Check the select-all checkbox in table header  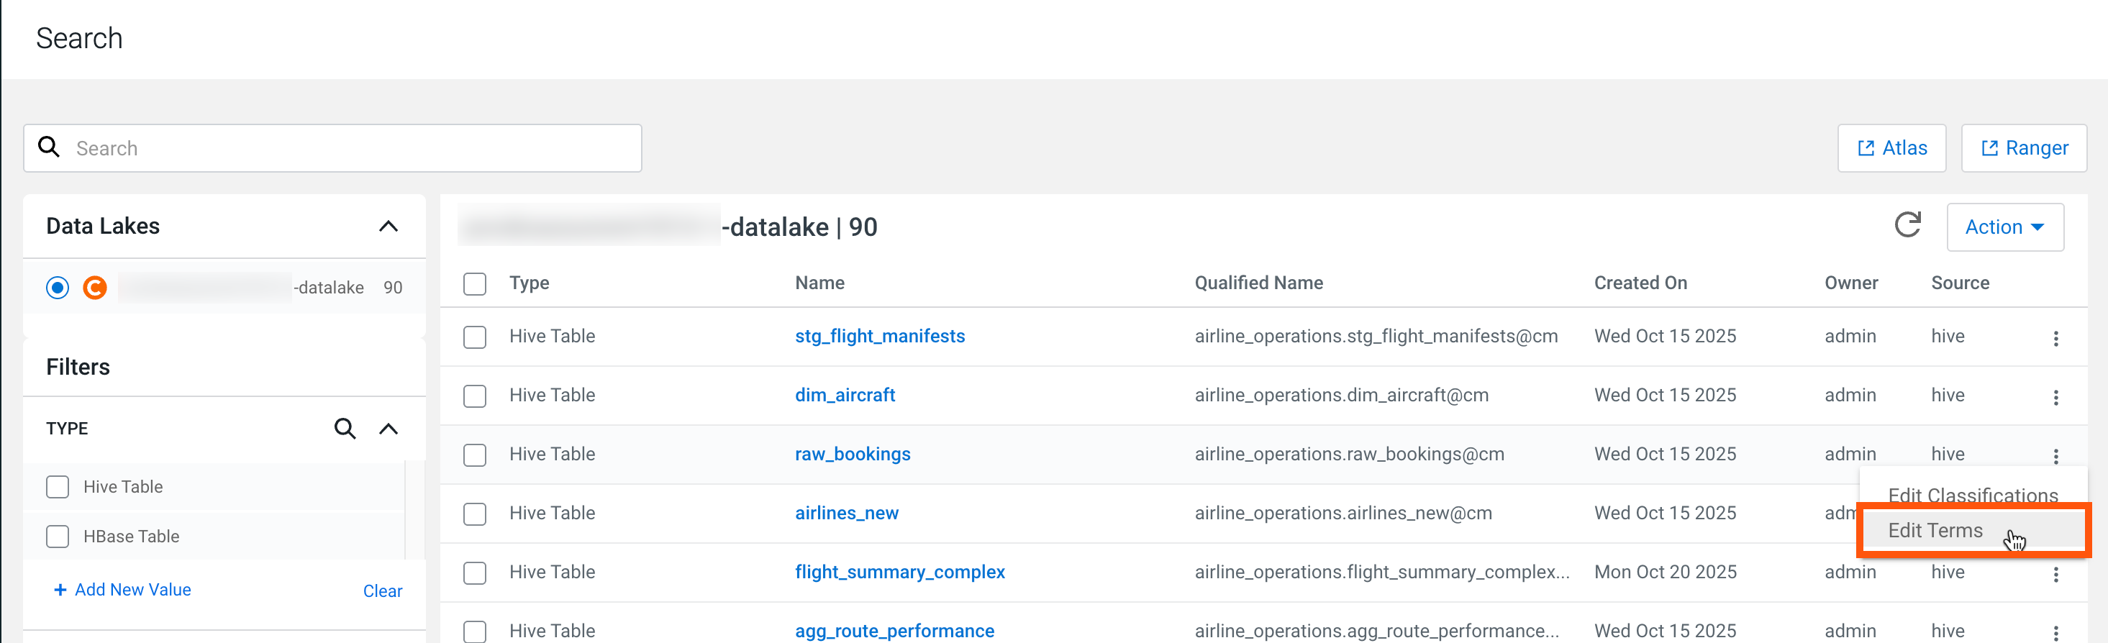(475, 284)
